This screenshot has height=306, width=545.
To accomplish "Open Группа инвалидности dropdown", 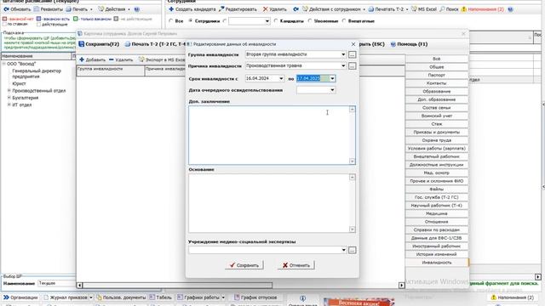I will (x=343, y=54).
